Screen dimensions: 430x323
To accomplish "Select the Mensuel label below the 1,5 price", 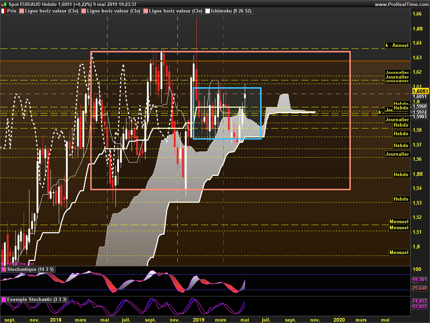I will click(x=399, y=252).
